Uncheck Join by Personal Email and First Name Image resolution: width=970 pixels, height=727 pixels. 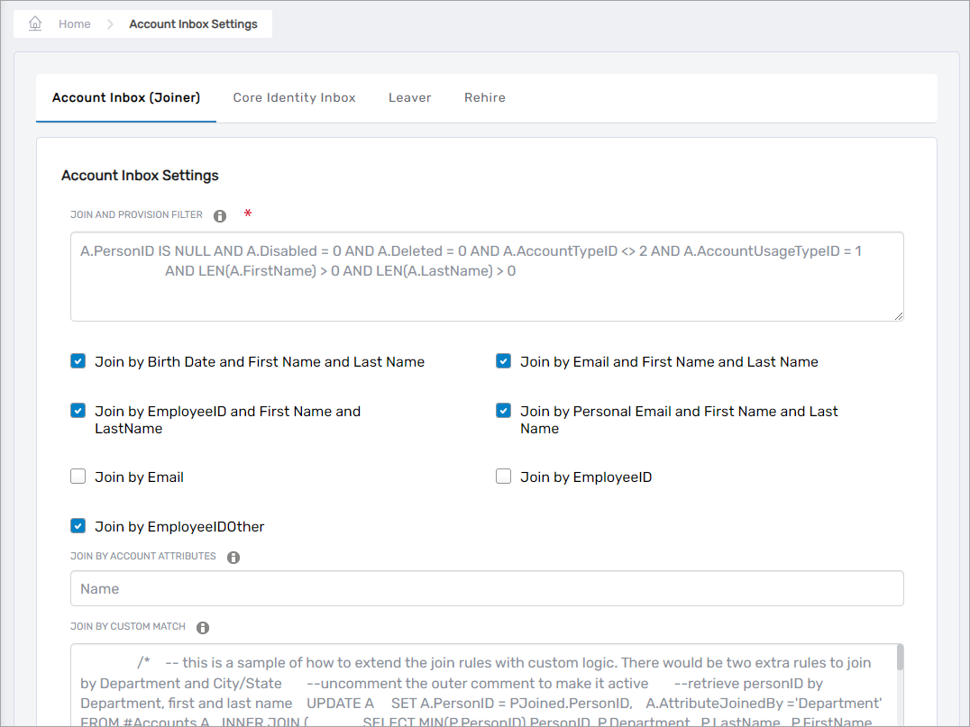pos(504,411)
